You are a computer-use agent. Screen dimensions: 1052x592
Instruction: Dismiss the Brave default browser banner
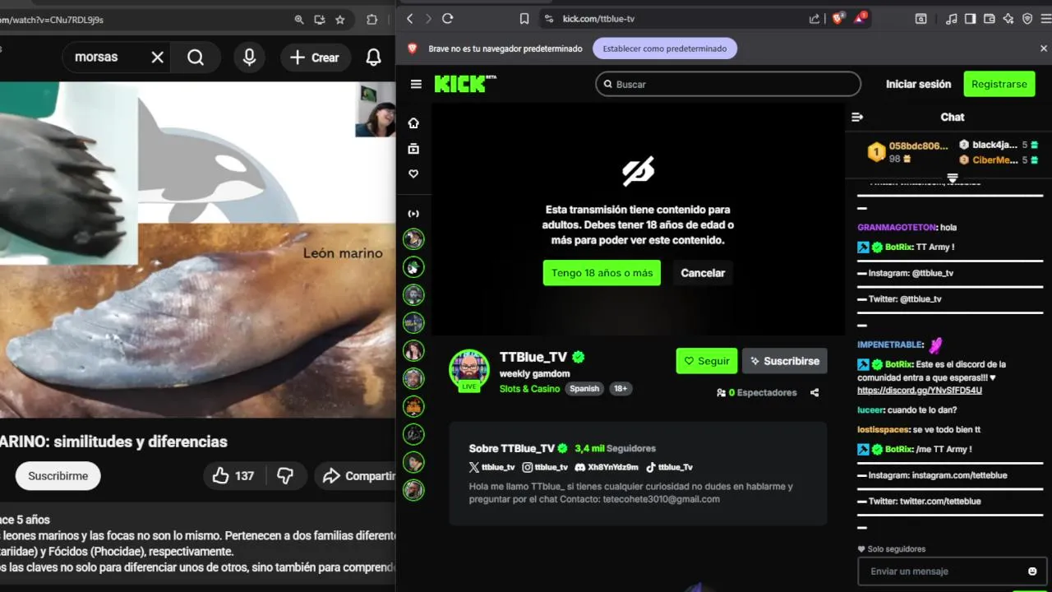1044,49
